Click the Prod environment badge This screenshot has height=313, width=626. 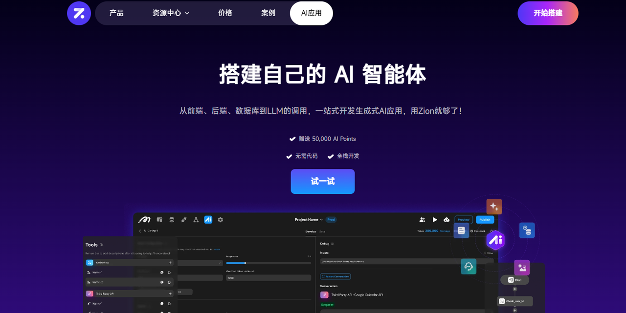[331, 220]
